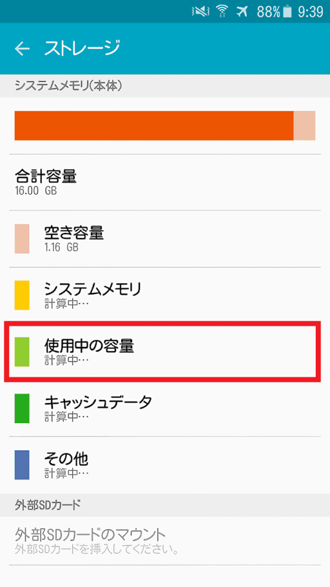Open the キャッシュデータ entry
The image size is (330, 587).
(x=165, y=408)
